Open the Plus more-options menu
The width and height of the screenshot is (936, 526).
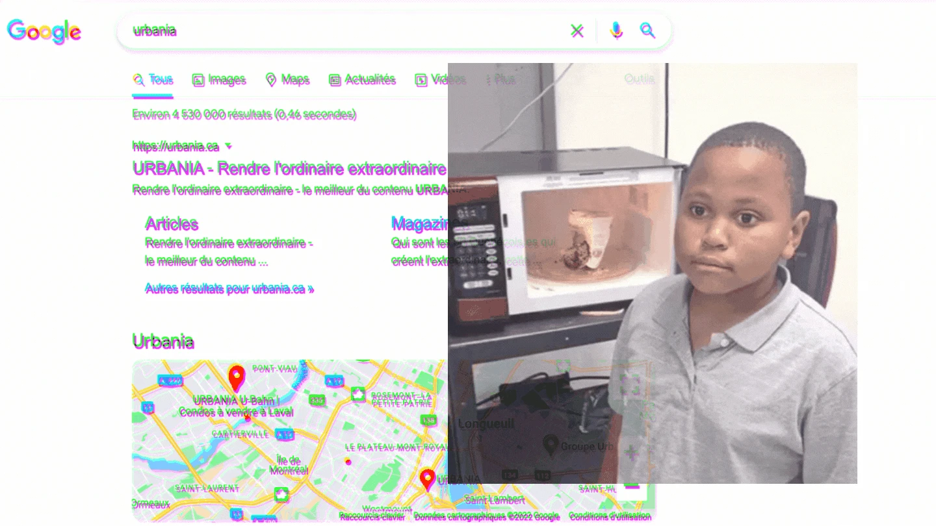point(501,80)
